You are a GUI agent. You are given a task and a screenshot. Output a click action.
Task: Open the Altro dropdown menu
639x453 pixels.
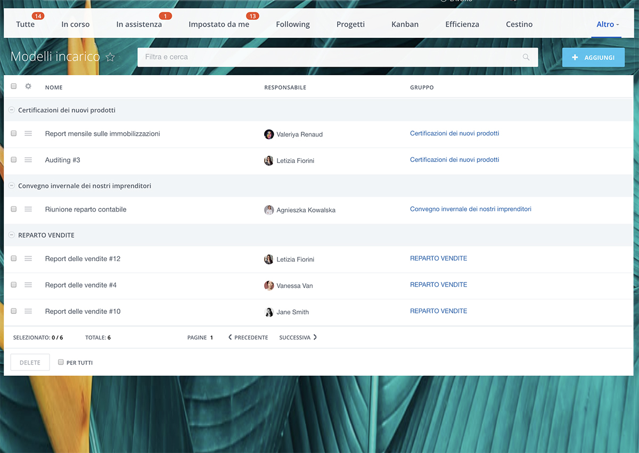pyautogui.click(x=608, y=25)
